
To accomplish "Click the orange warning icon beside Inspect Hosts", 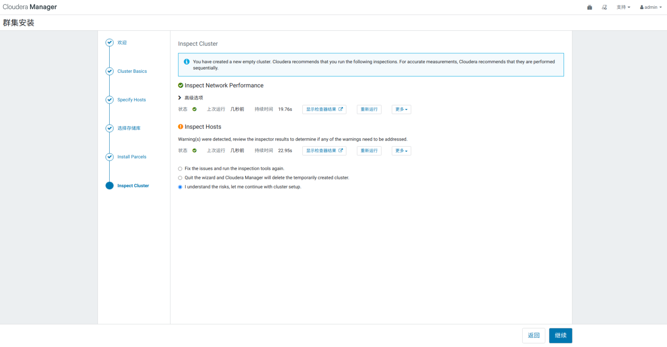I will [181, 127].
